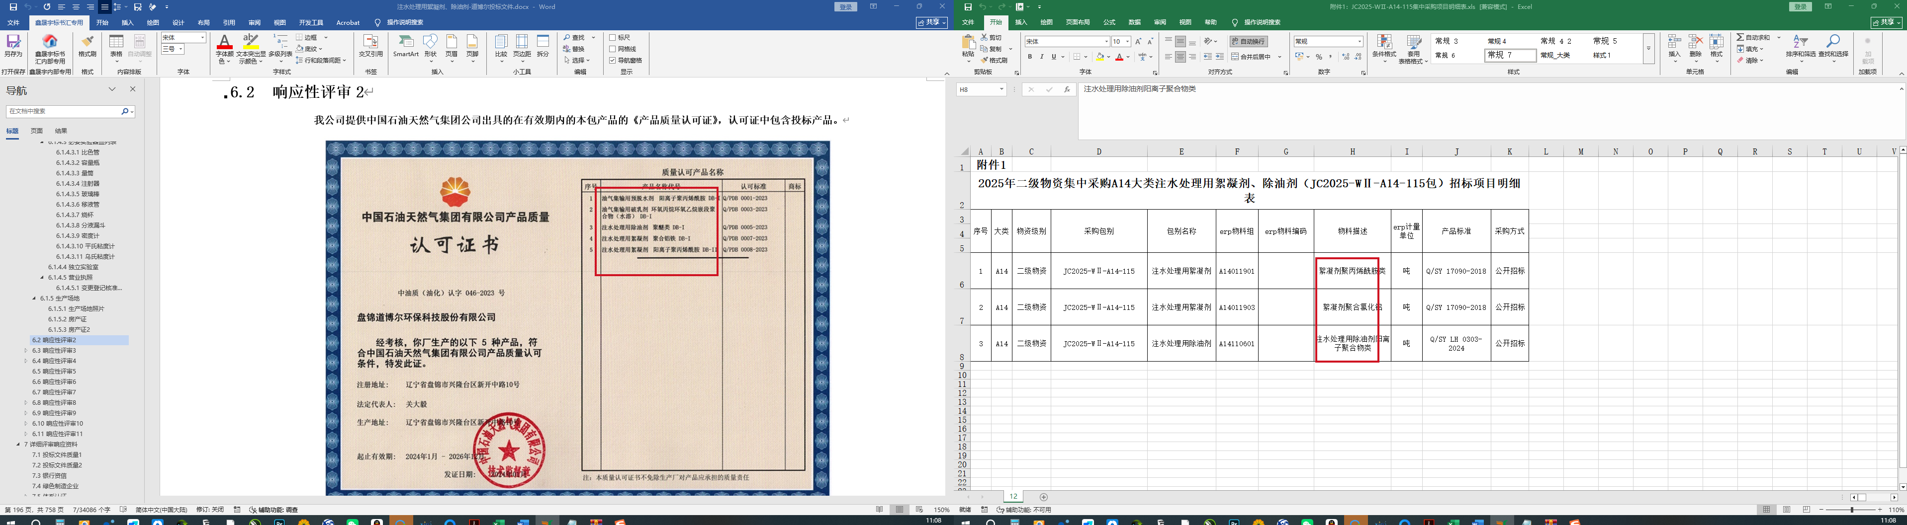The height and width of the screenshot is (525, 1907).
Task: Open the 开发工具 developer tab in Word
Action: (x=311, y=23)
